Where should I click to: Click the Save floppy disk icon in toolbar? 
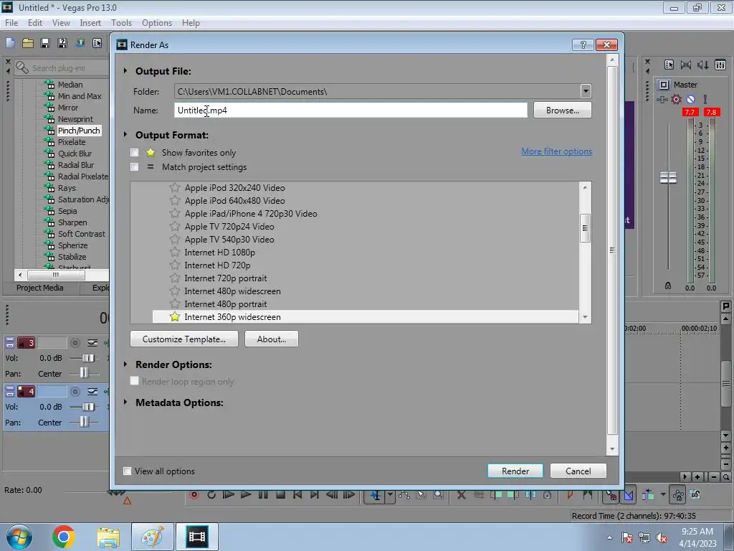45,43
